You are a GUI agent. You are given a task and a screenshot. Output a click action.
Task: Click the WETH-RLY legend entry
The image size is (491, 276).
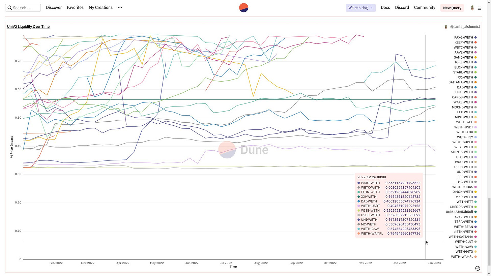pyautogui.click(x=467, y=137)
